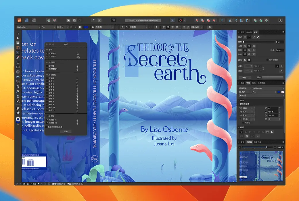Open the Wallington font dropdown in toolbar
Screen dimensions: 299x201
click(28, 27)
